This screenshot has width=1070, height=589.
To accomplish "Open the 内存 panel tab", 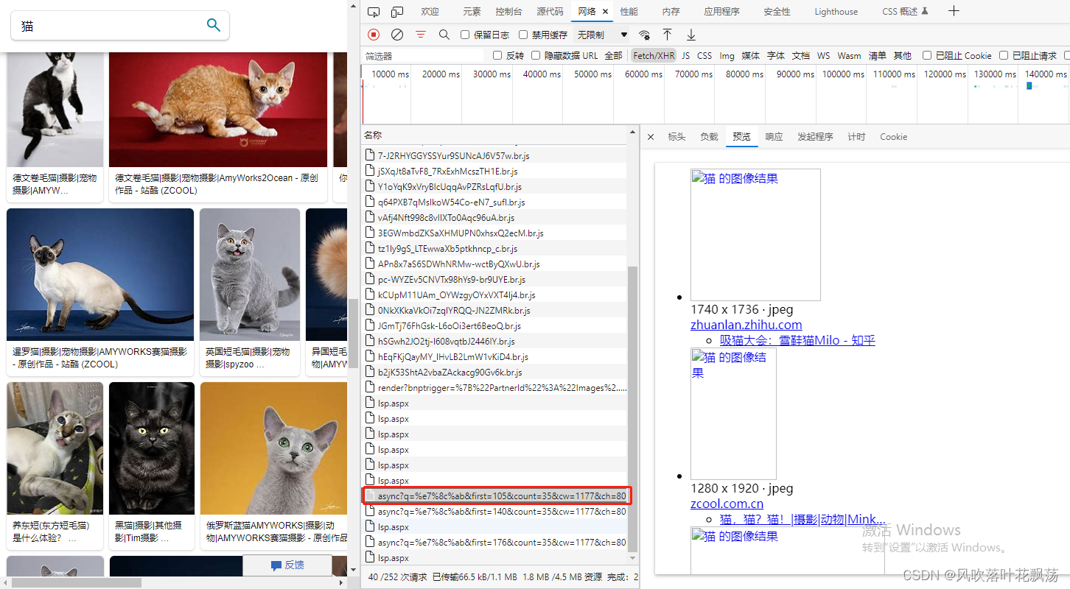I will (671, 11).
